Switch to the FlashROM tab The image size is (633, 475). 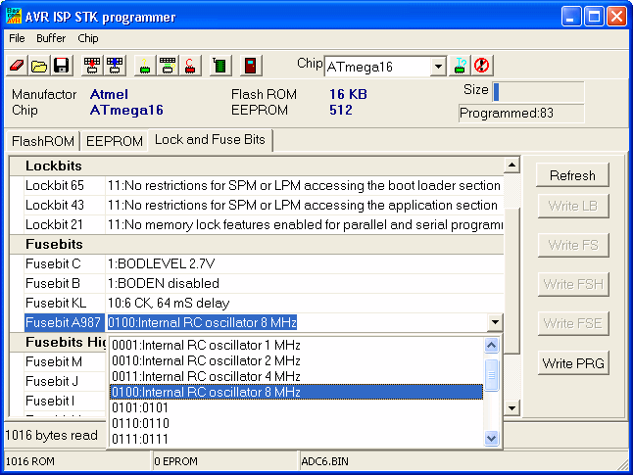pos(43,141)
